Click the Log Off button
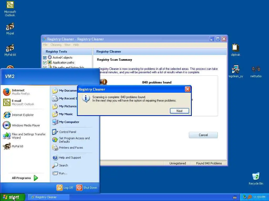The height and width of the screenshot is (201, 269). coord(65,188)
